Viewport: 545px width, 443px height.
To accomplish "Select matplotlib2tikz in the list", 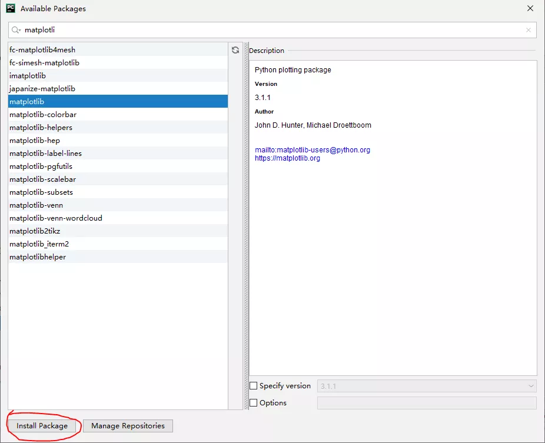I will point(118,231).
